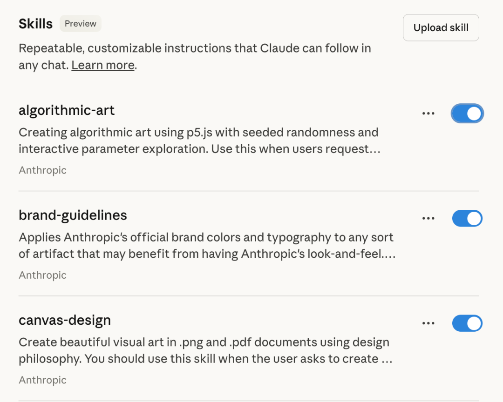Disable the algorithmic-art skill
This screenshot has width=503, height=402.
(467, 113)
